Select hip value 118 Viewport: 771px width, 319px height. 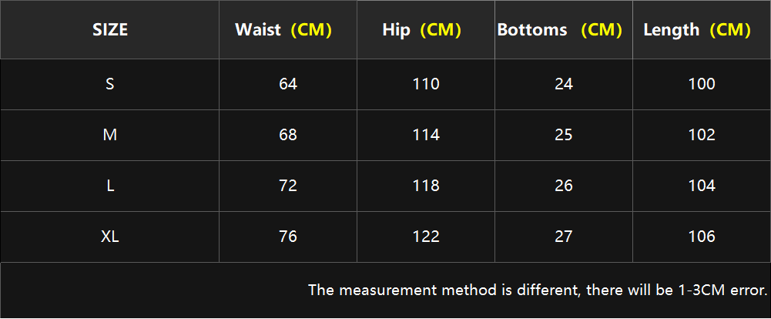click(x=426, y=186)
